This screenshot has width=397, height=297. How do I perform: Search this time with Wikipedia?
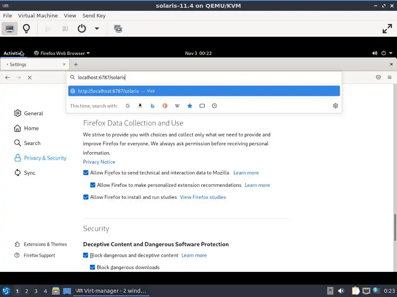tap(177, 106)
